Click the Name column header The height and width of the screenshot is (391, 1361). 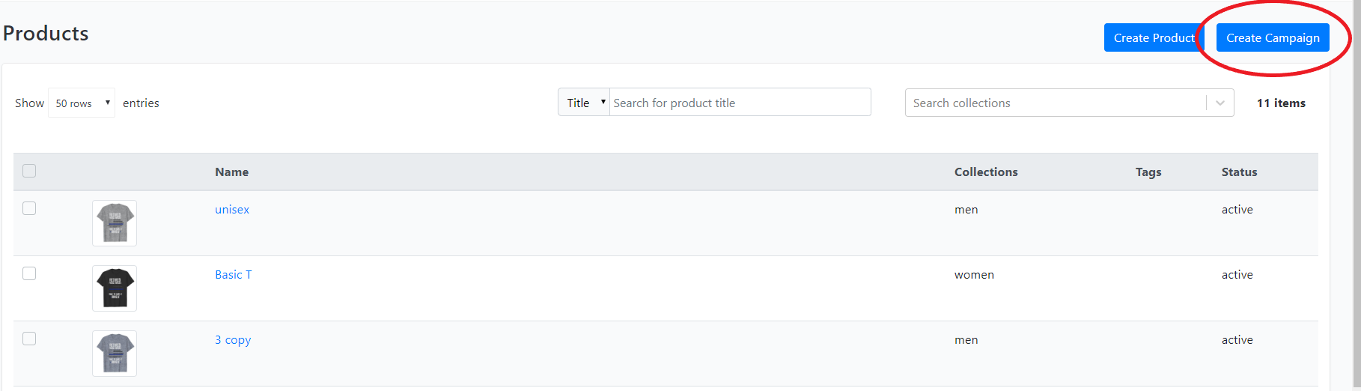[232, 172]
